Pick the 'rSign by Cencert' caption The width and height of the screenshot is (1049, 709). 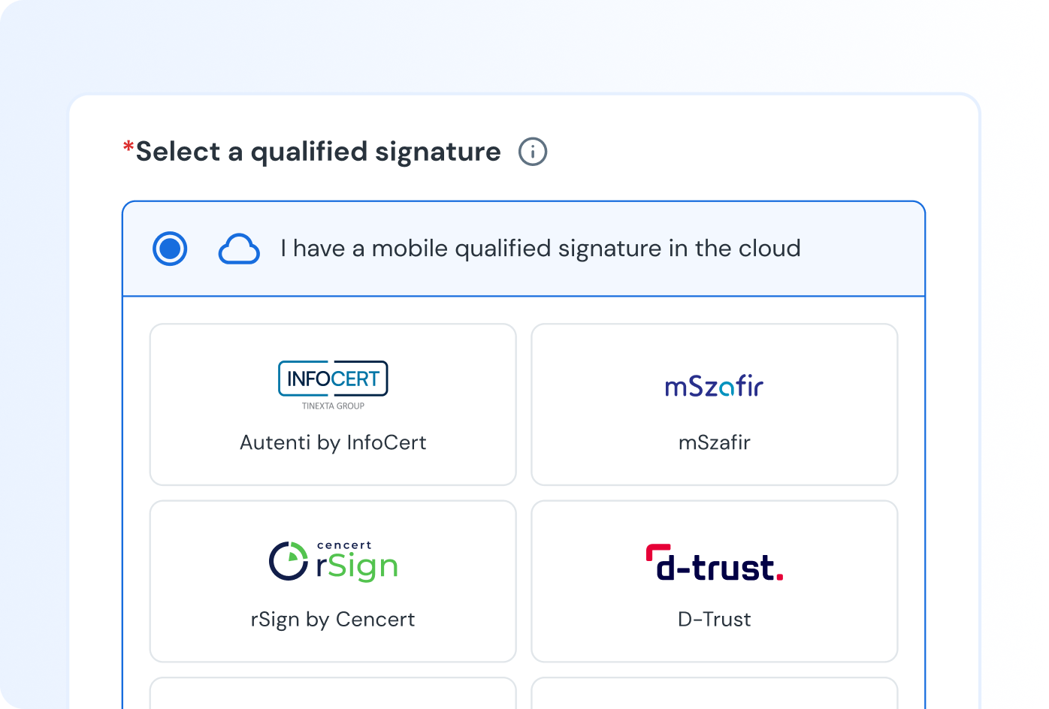point(333,620)
